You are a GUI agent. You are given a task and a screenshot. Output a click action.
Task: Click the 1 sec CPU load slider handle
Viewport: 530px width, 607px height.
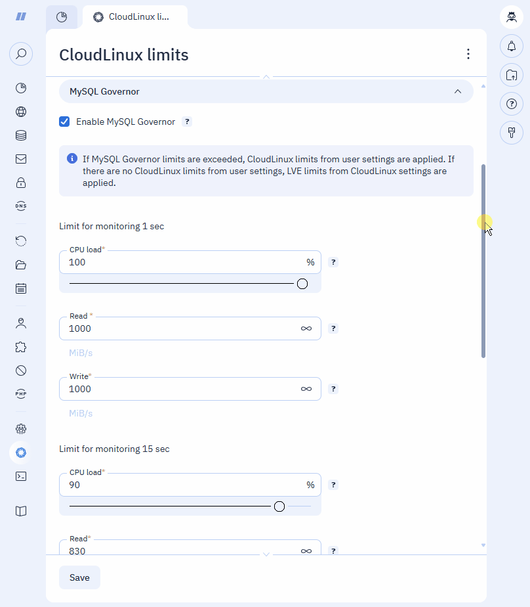(x=302, y=284)
